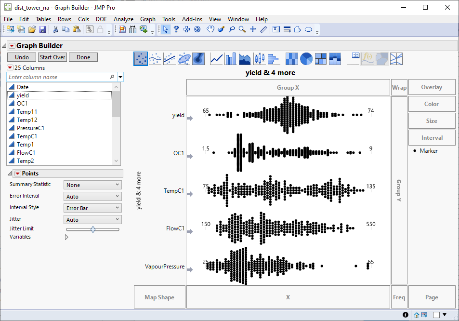This screenshot has width=459, height=321.
Task: Select the Lasso tool in the toolbar
Action: click(x=232, y=29)
